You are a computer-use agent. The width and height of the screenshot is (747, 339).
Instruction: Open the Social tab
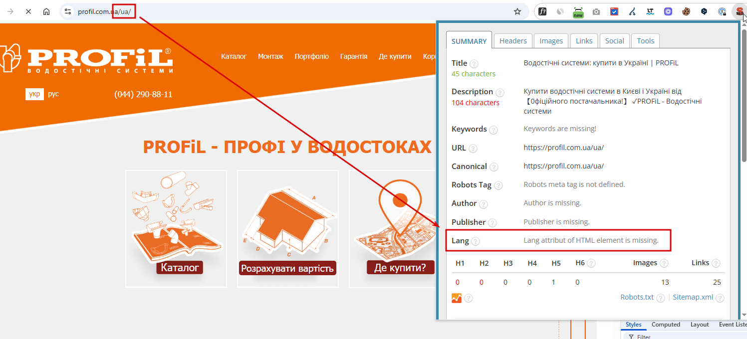coord(614,41)
